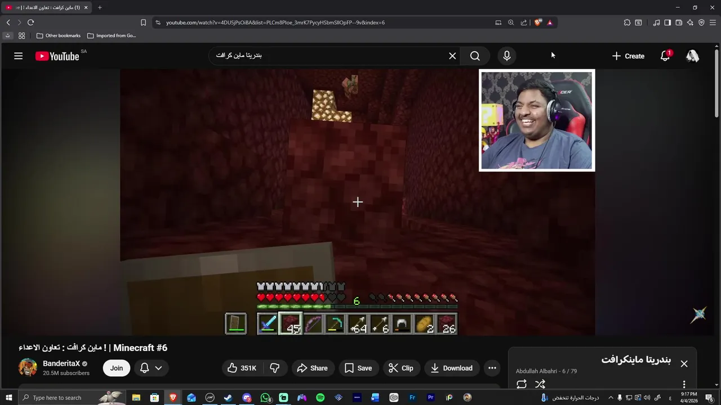
Task: Go to the YouTube home logo
Action: tap(57, 56)
